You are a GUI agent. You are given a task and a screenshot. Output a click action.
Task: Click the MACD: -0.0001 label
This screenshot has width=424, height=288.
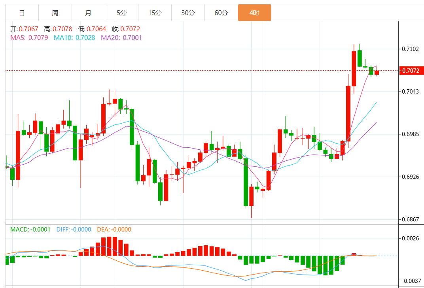(30, 230)
